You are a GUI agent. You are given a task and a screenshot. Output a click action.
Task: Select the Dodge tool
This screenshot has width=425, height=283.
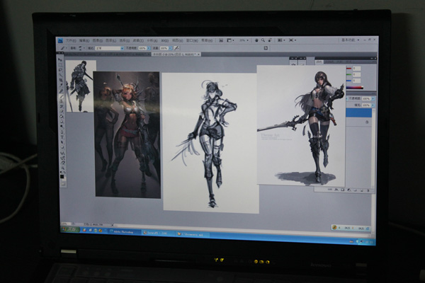[62, 127]
